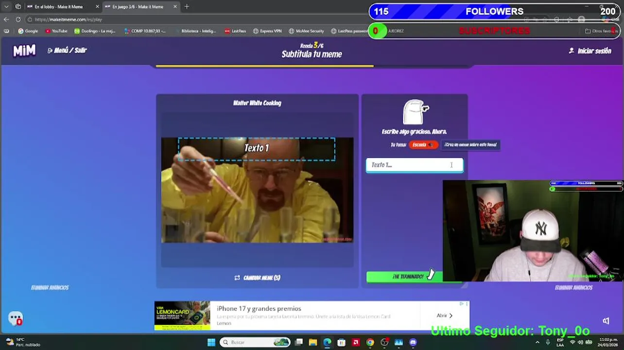Click Eliminar anuncios on the right
The height and width of the screenshot is (350, 624).
(x=573, y=287)
